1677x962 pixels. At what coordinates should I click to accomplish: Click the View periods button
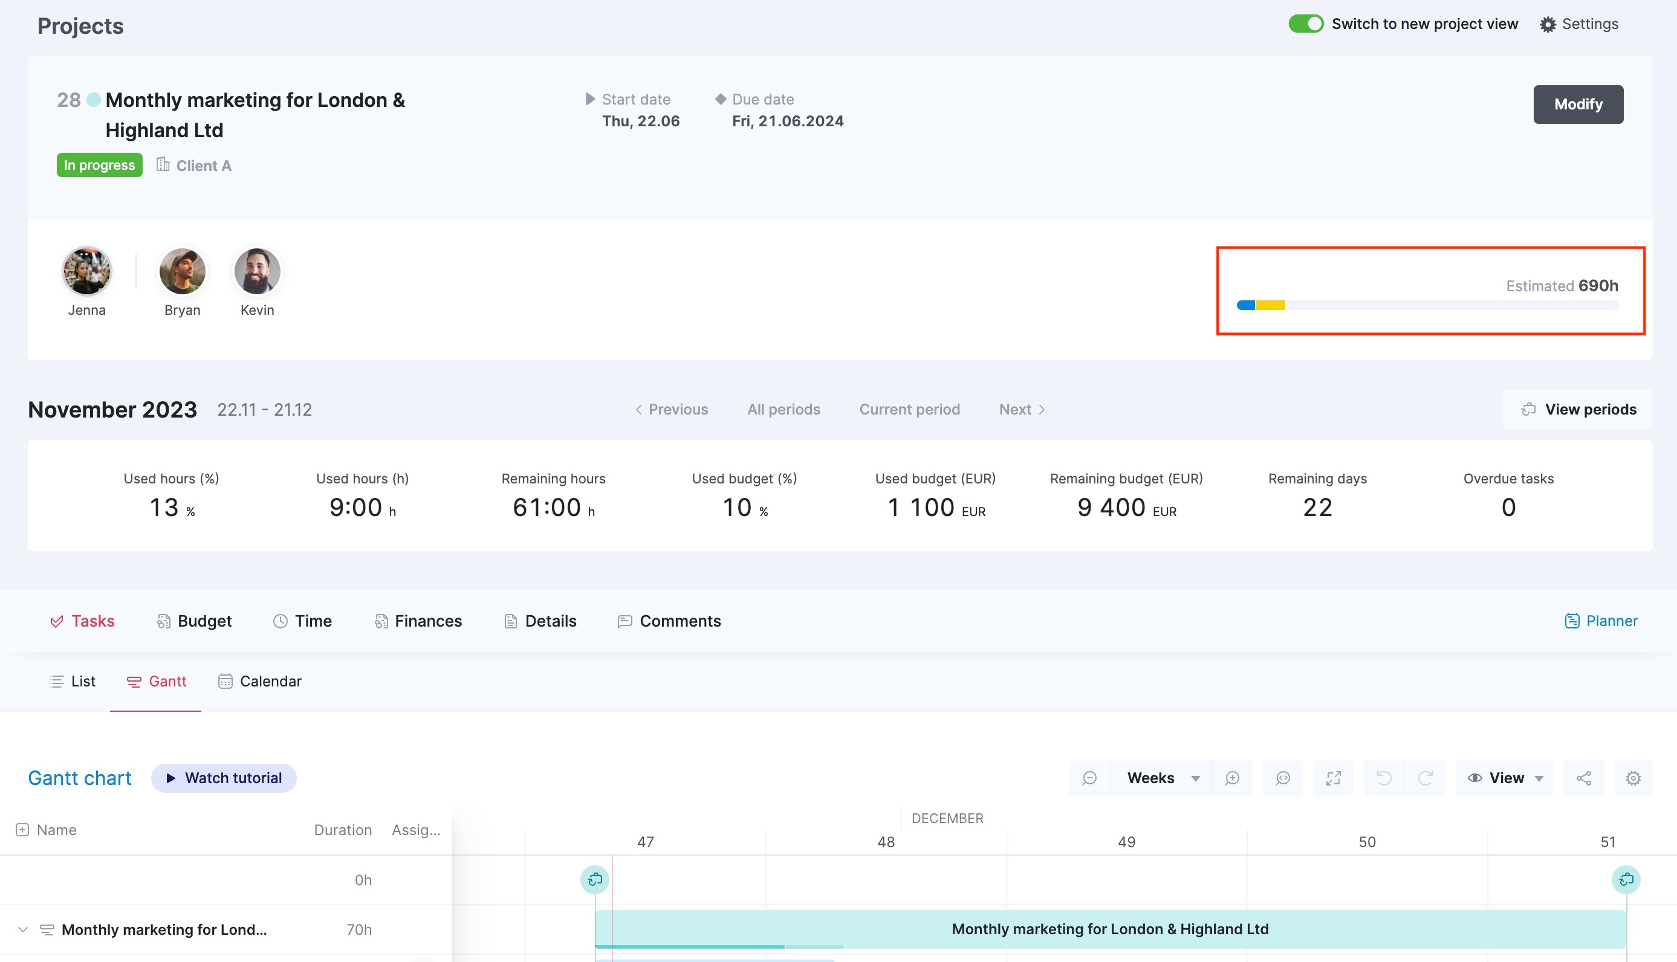click(1578, 410)
